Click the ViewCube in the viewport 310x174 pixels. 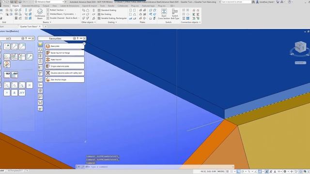(x=300, y=47)
